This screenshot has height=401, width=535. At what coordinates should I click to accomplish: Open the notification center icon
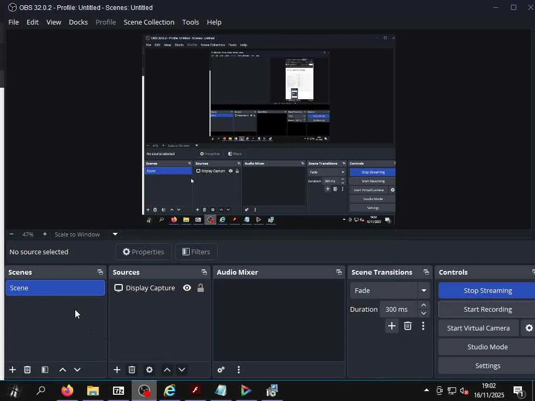pyautogui.click(x=519, y=391)
